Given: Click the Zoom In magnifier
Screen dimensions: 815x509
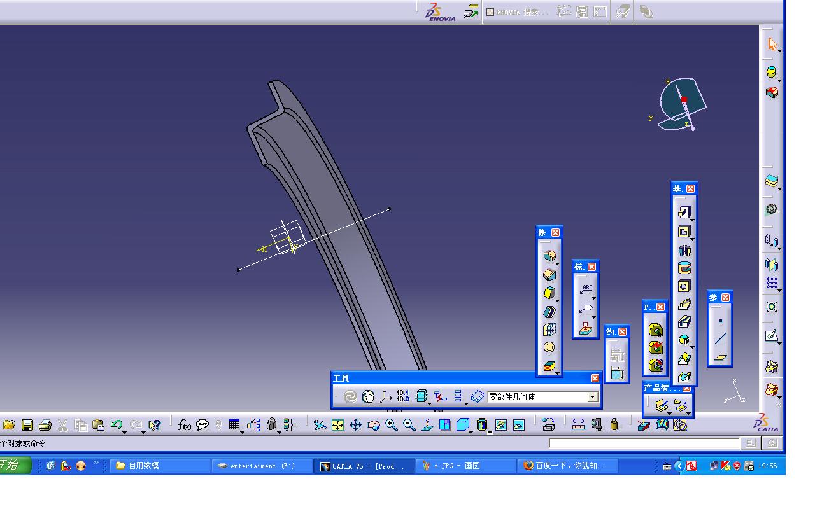Looking at the screenshot, I should (391, 425).
